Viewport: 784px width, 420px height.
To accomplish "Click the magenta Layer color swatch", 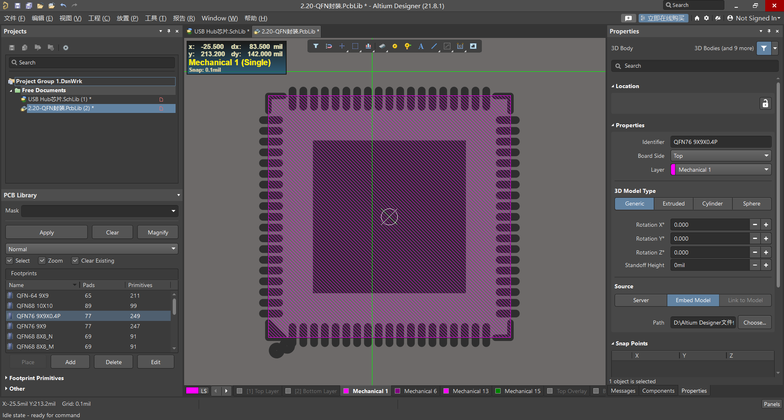I will click(673, 170).
